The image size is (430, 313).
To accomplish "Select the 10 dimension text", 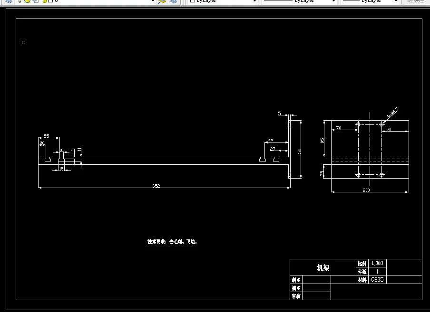I will coord(61,150).
